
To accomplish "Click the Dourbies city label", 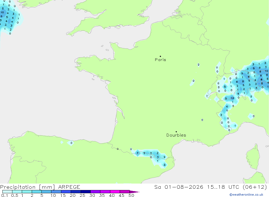I will [176, 135].
